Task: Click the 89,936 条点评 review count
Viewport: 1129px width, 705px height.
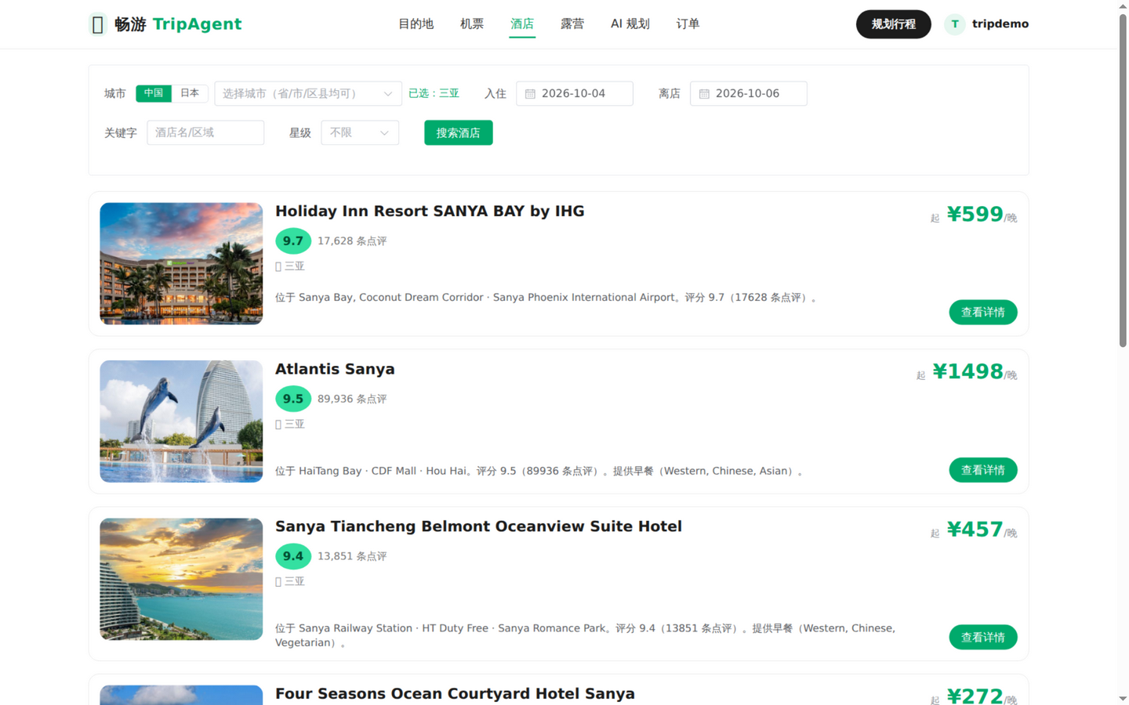Action: point(352,399)
